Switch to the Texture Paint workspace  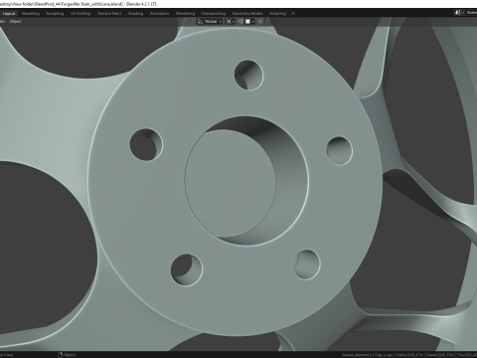pyautogui.click(x=109, y=14)
